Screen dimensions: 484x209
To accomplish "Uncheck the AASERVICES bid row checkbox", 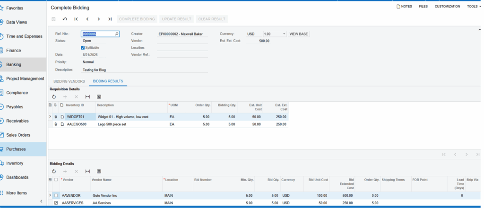I will click(56, 203).
